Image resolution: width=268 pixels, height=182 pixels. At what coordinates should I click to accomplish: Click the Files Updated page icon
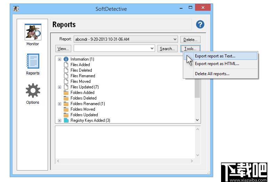66,87
